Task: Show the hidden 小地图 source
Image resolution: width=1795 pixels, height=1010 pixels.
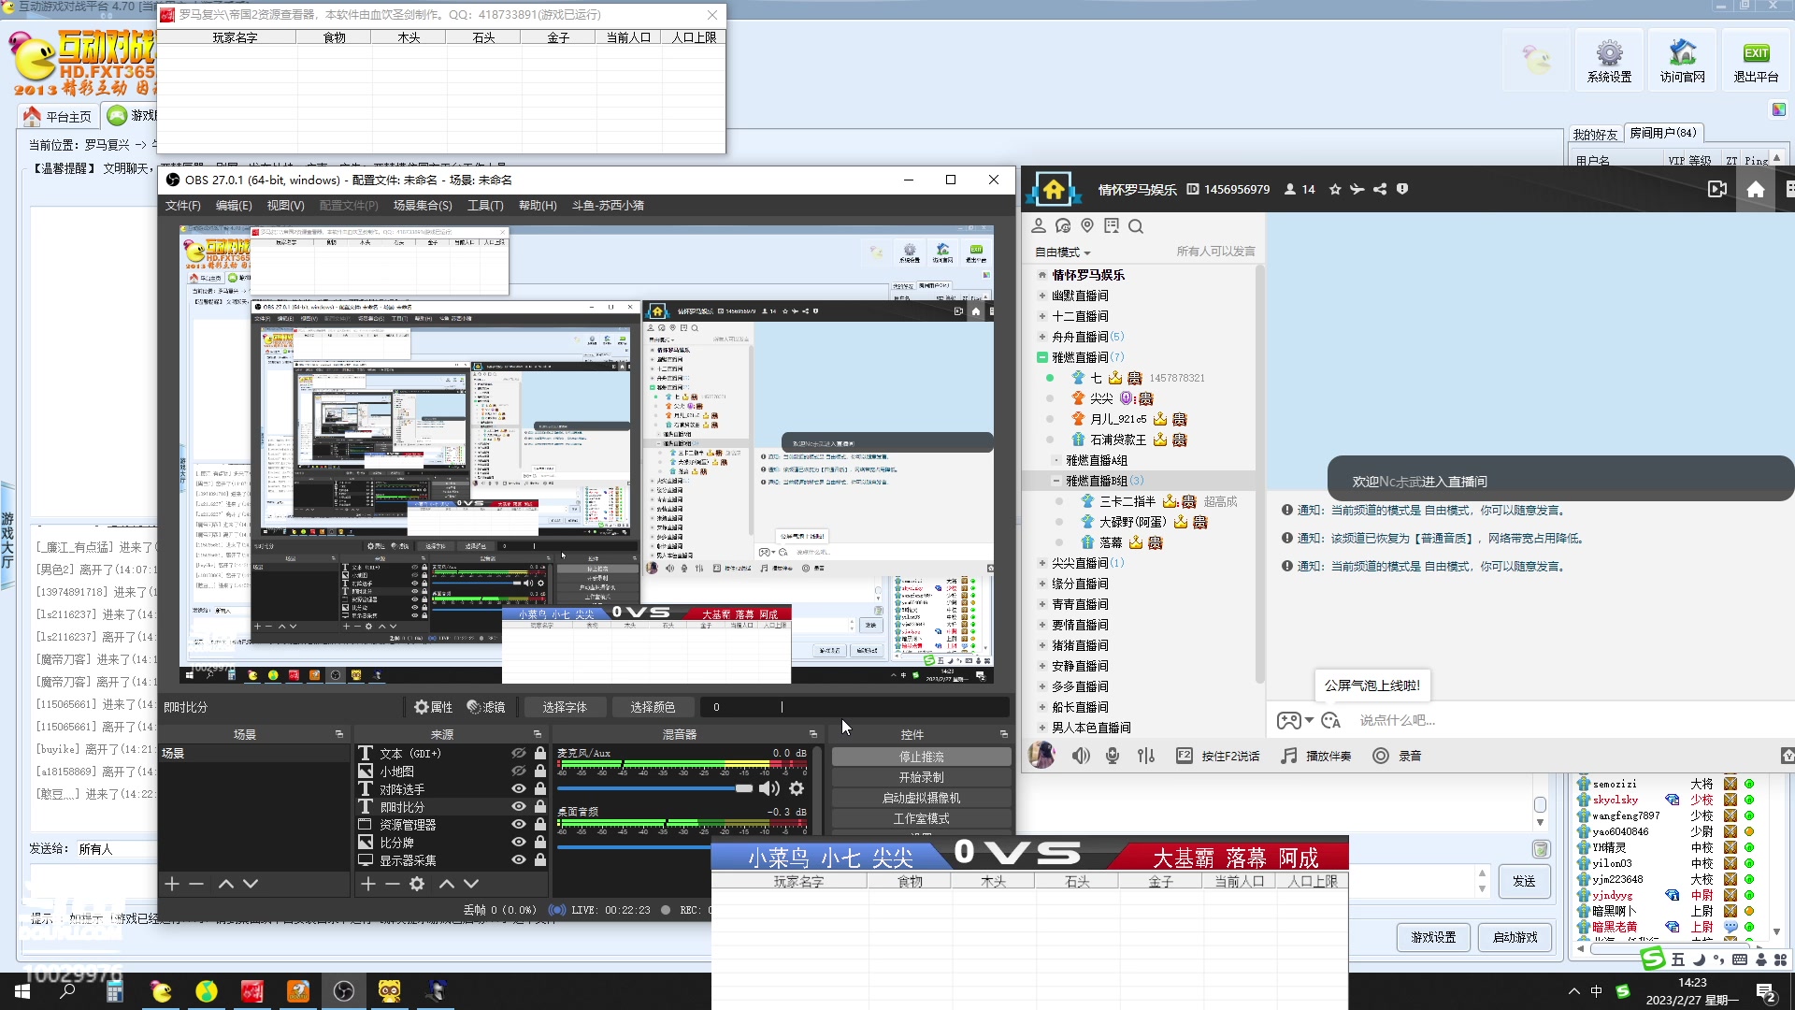Action: [518, 771]
